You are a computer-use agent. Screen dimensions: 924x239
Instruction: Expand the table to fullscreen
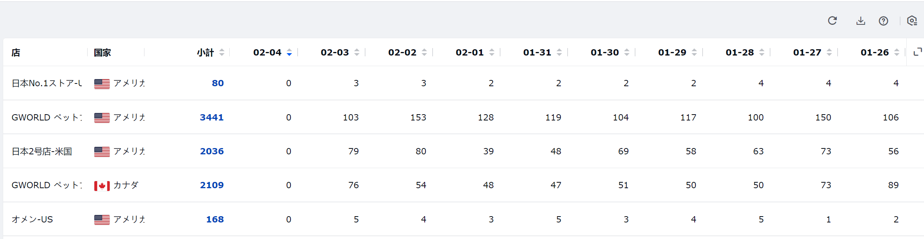click(918, 52)
